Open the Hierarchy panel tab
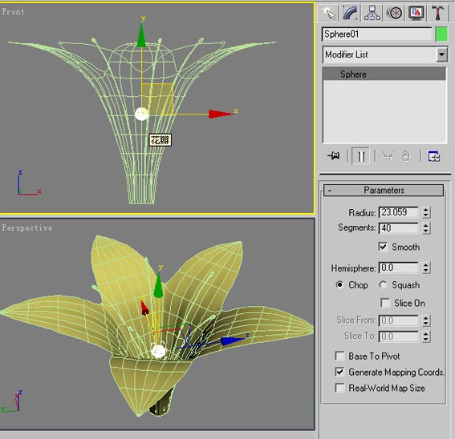This screenshot has width=455, height=439. point(372,13)
